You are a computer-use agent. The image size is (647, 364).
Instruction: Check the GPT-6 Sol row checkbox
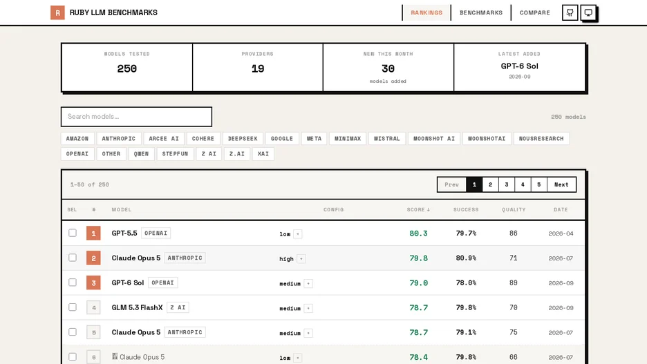point(73,282)
